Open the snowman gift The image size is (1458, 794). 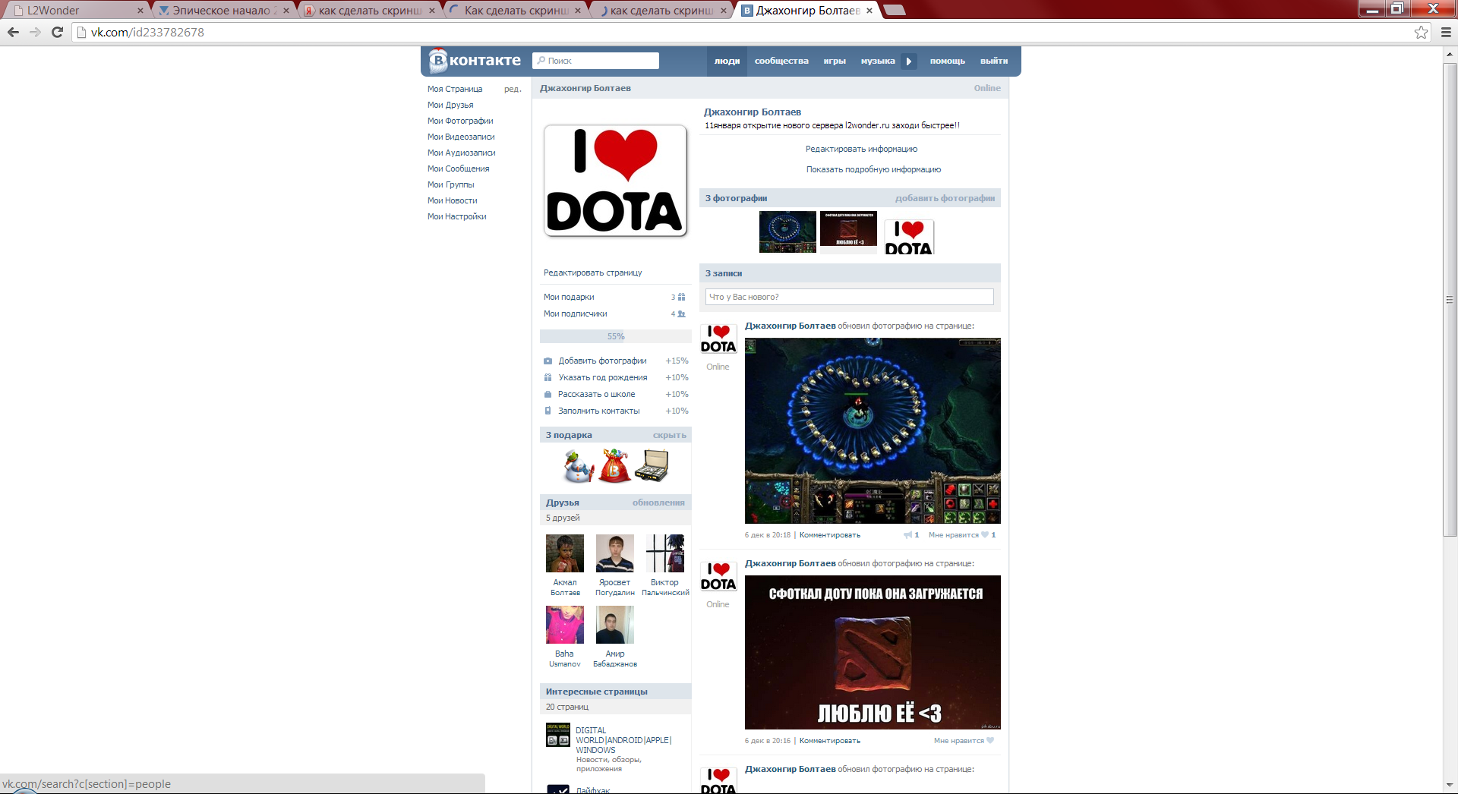579,465
